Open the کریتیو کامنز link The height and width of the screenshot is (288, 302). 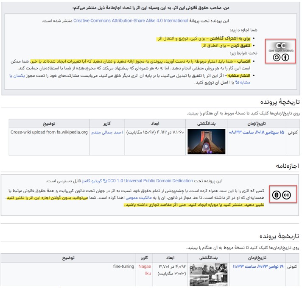pyautogui.click(x=92, y=181)
